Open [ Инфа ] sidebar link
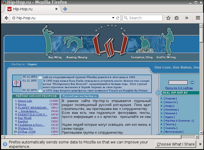The width and height of the screenshot is (204, 150). 169,106
